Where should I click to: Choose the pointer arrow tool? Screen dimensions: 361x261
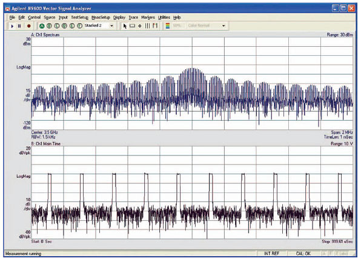pos(125,26)
